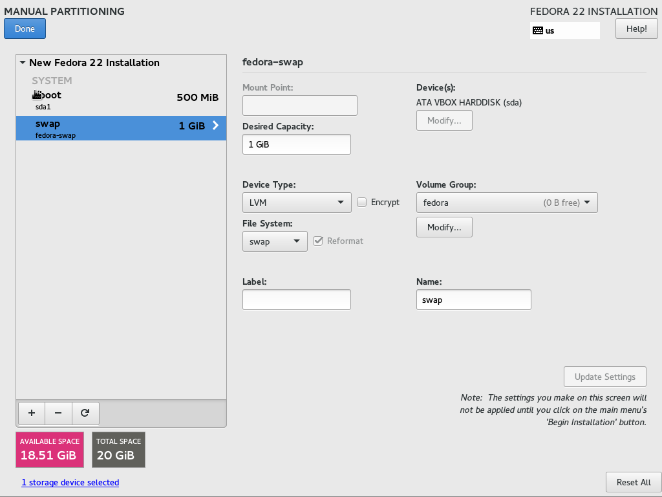The width and height of the screenshot is (662, 497).
Task: Collapse the New Fedora 22 Installation tree
Action: 23,63
